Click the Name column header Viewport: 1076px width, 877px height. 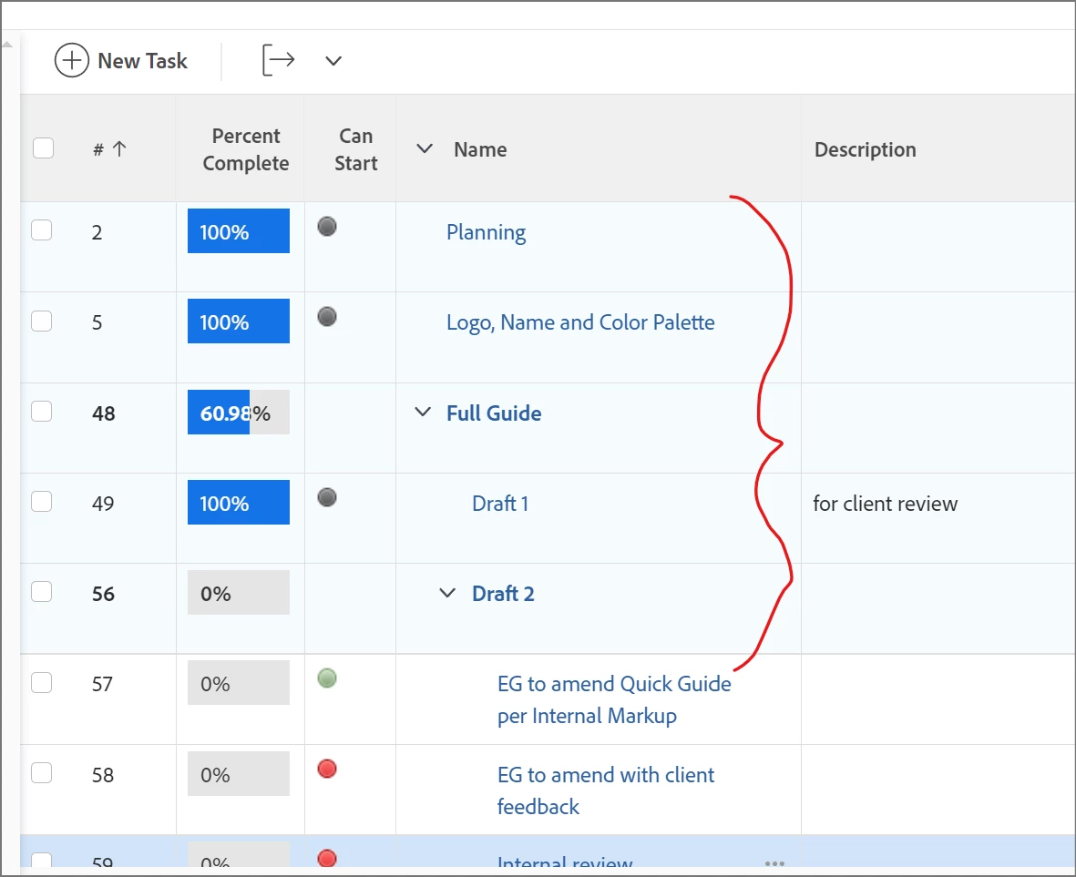click(480, 149)
